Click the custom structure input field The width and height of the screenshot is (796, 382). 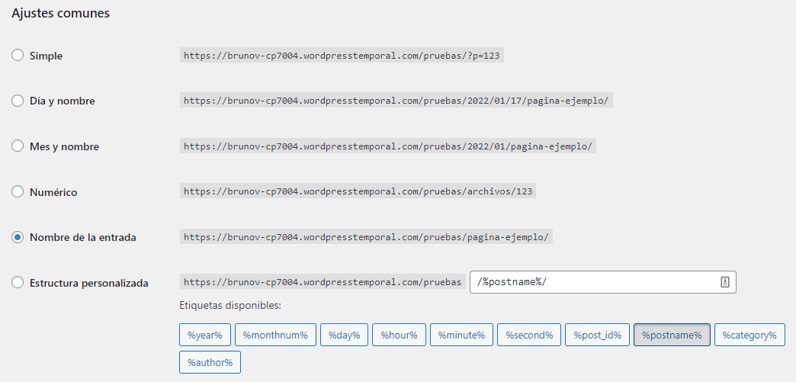click(x=603, y=282)
